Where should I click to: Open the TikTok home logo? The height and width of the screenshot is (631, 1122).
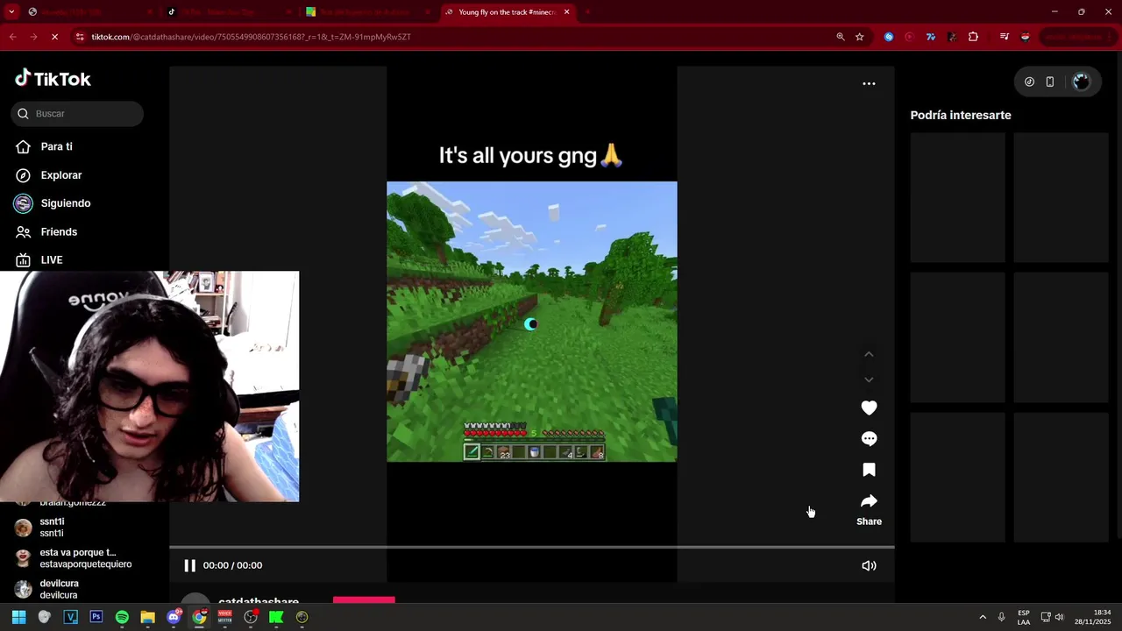click(x=53, y=79)
